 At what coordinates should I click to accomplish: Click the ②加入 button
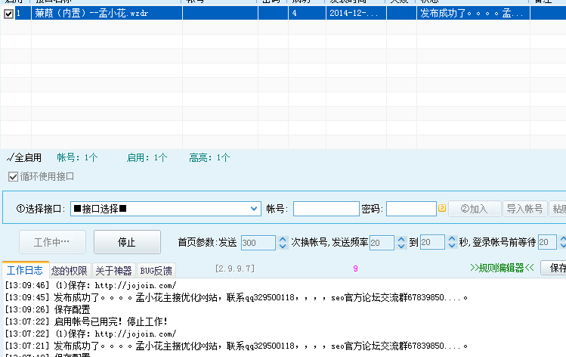pos(475,209)
